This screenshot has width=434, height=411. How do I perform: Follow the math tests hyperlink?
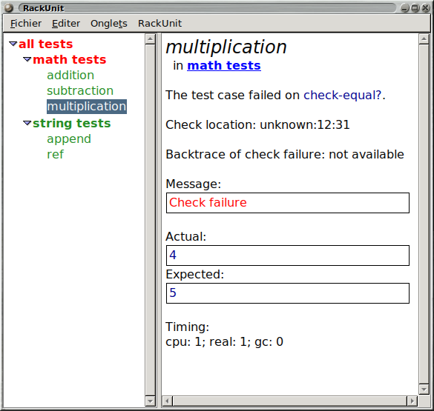(224, 66)
